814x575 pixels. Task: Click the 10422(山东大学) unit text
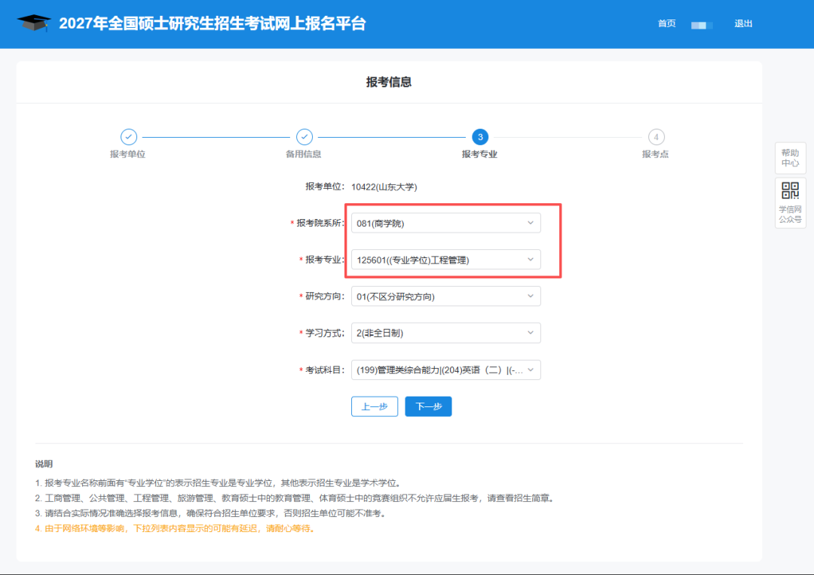click(x=384, y=187)
